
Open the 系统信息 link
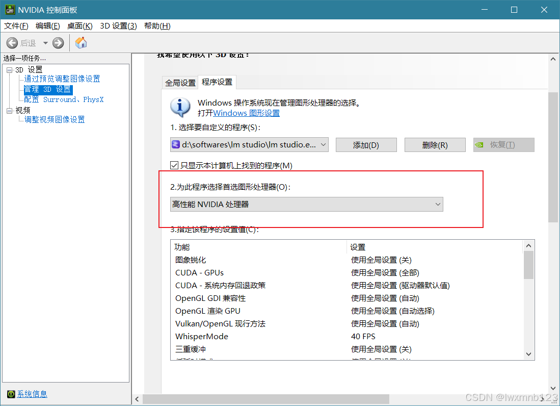32,394
